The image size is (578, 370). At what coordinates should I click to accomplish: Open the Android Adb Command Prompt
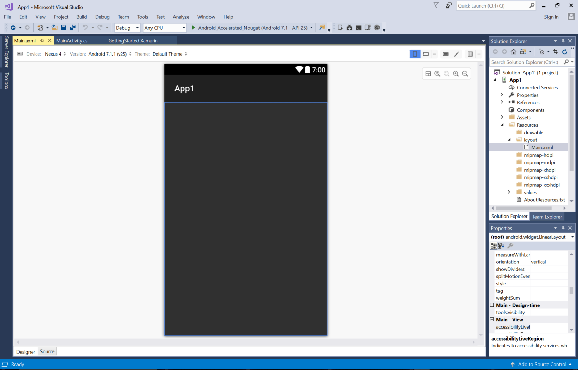pos(358,27)
